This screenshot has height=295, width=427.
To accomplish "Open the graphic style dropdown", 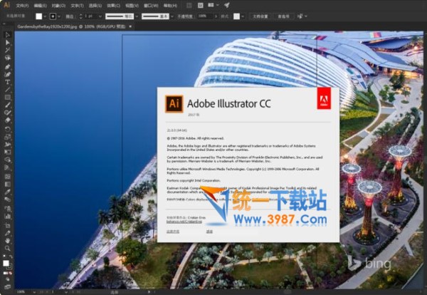I will (x=243, y=16).
